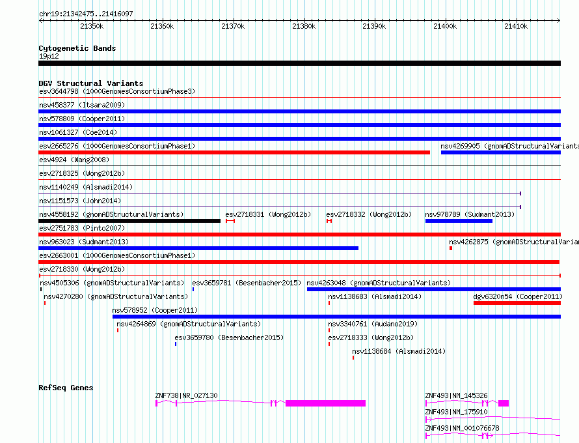Click the nsv1061327 Coe2014 variant bar

click(299, 139)
